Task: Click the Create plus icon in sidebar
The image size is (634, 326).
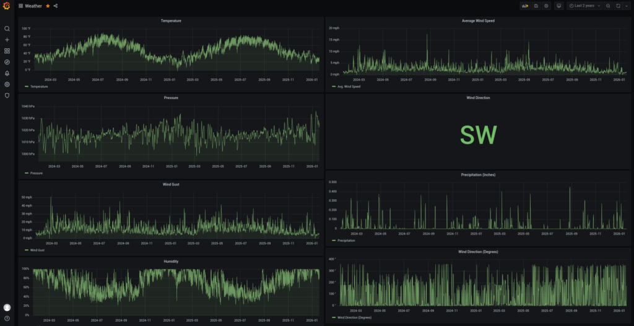Action: tap(7, 40)
